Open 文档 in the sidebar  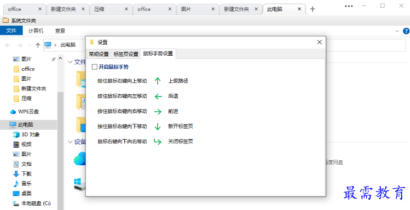(x=22, y=164)
